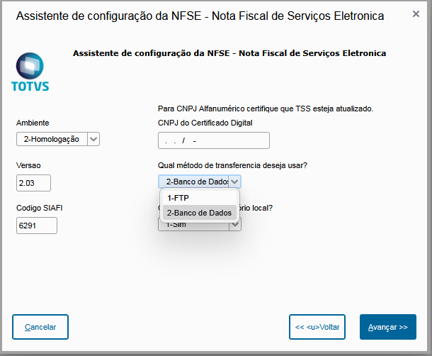Proceed with the Avançar button
The height and width of the screenshot is (356, 432).
click(x=387, y=327)
